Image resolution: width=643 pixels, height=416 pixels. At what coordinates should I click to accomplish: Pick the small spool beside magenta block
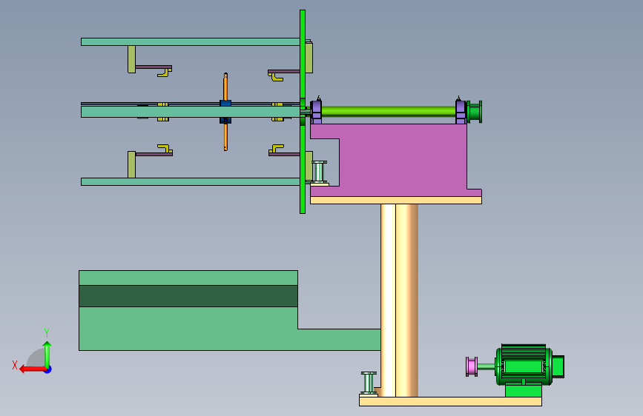point(320,172)
